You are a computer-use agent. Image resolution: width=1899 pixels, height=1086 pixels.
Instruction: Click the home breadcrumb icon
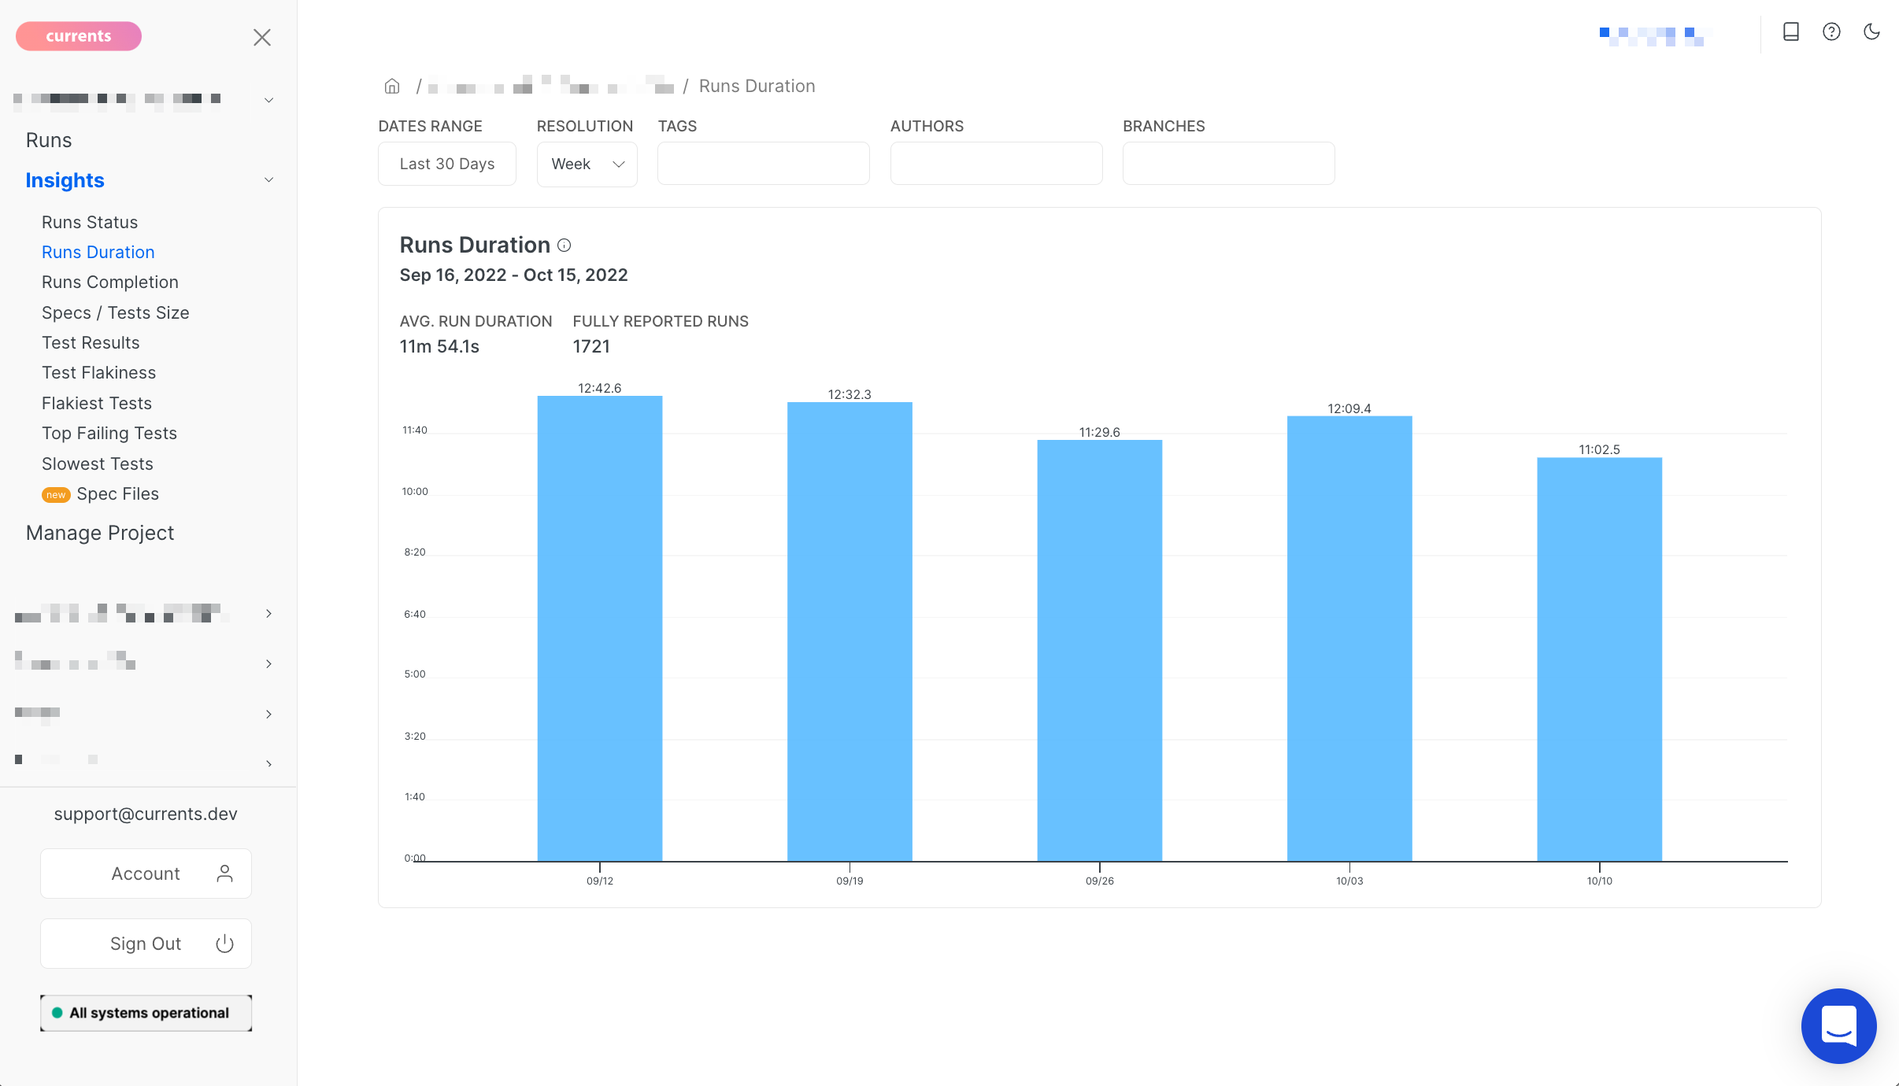click(392, 86)
